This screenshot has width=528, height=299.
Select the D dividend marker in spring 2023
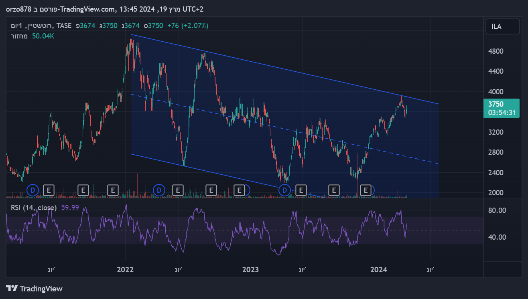point(285,190)
